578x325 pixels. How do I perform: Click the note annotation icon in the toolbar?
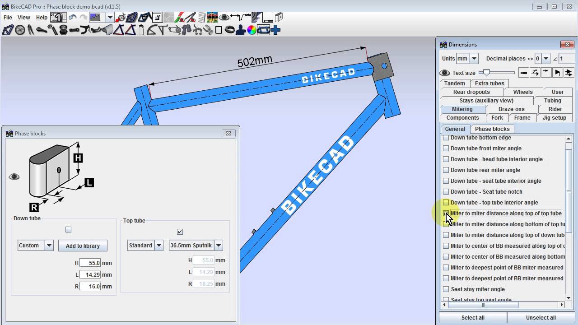tap(246, 18)
